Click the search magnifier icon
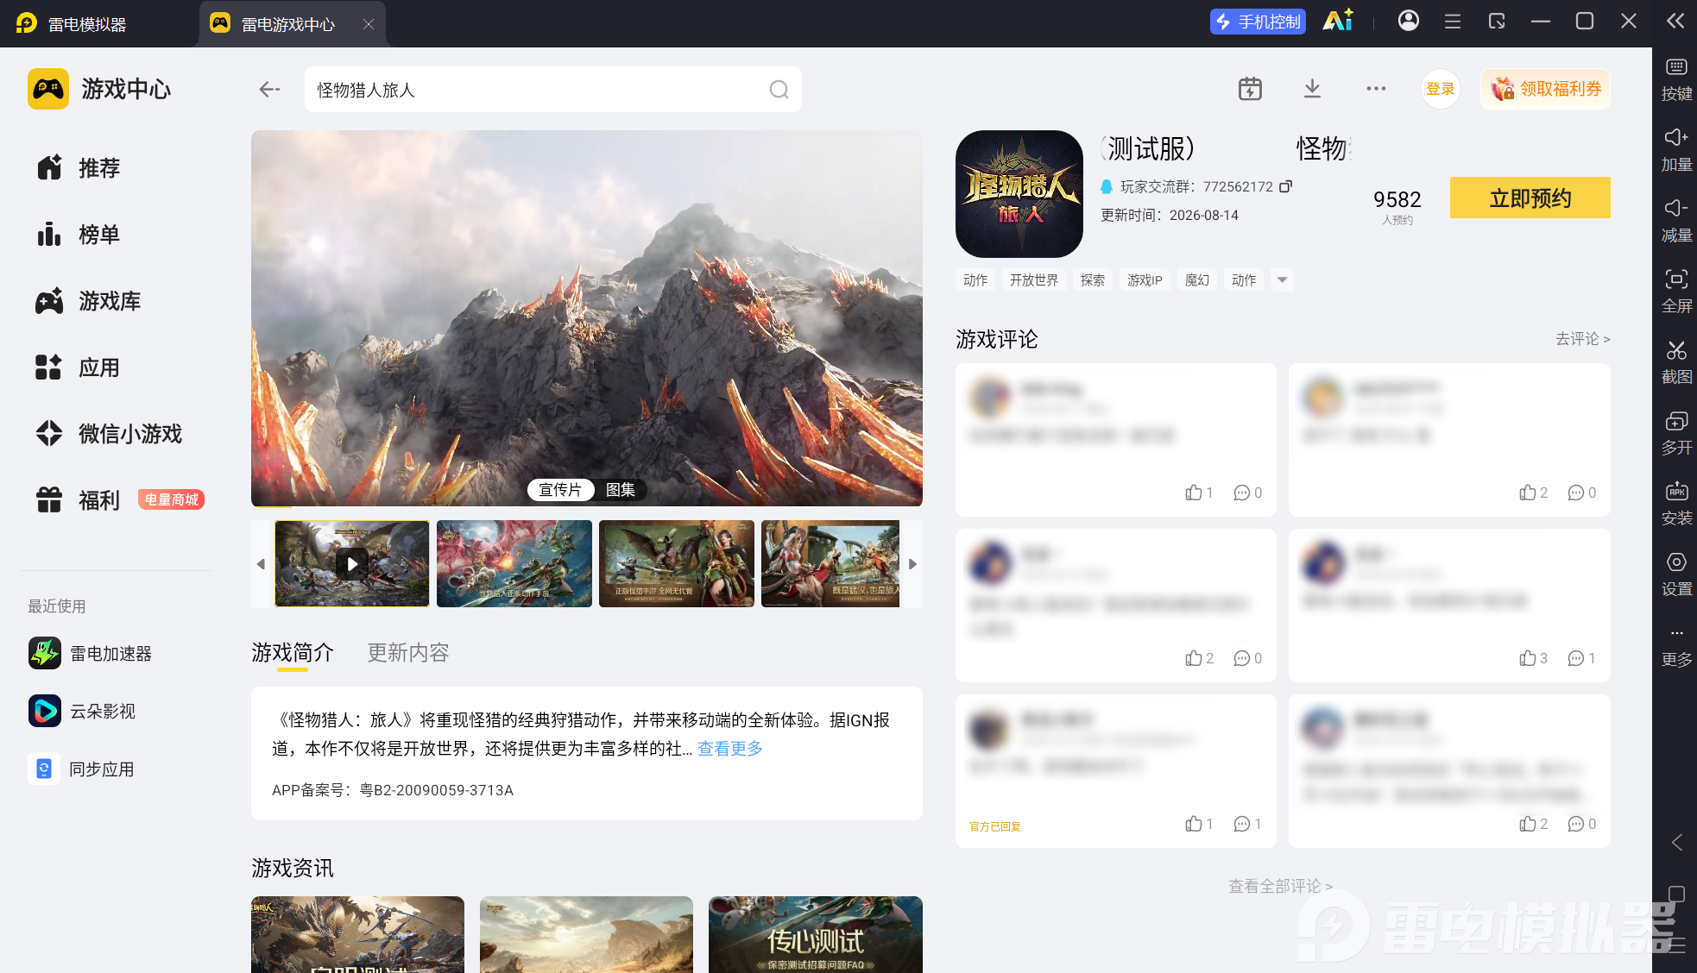 coord(779,90)
